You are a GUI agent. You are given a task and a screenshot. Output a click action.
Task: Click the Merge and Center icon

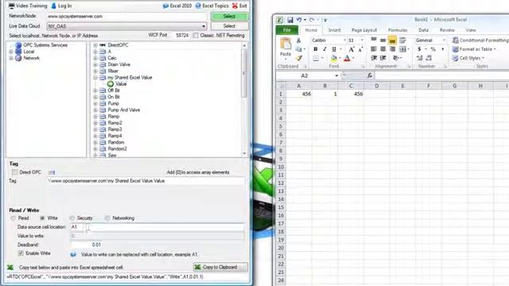tap(402, 49)
